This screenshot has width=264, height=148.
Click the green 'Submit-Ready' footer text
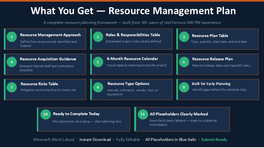(x=214, y=140)
